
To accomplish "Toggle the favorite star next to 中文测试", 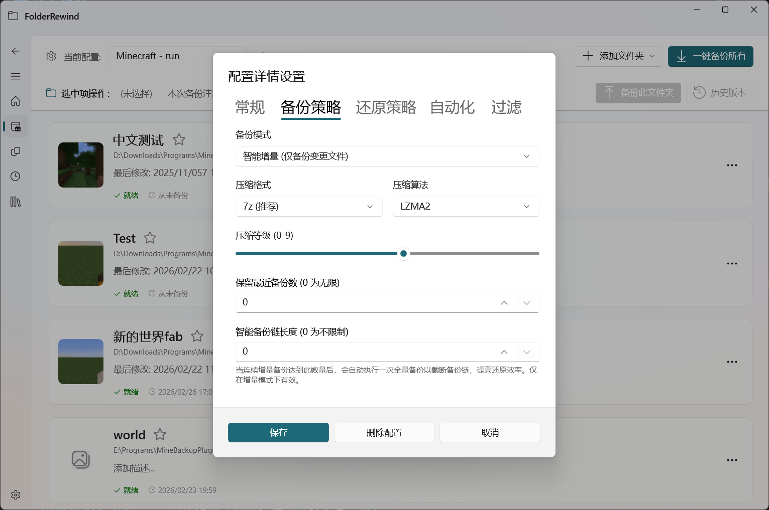I will [x=179, y=139].
